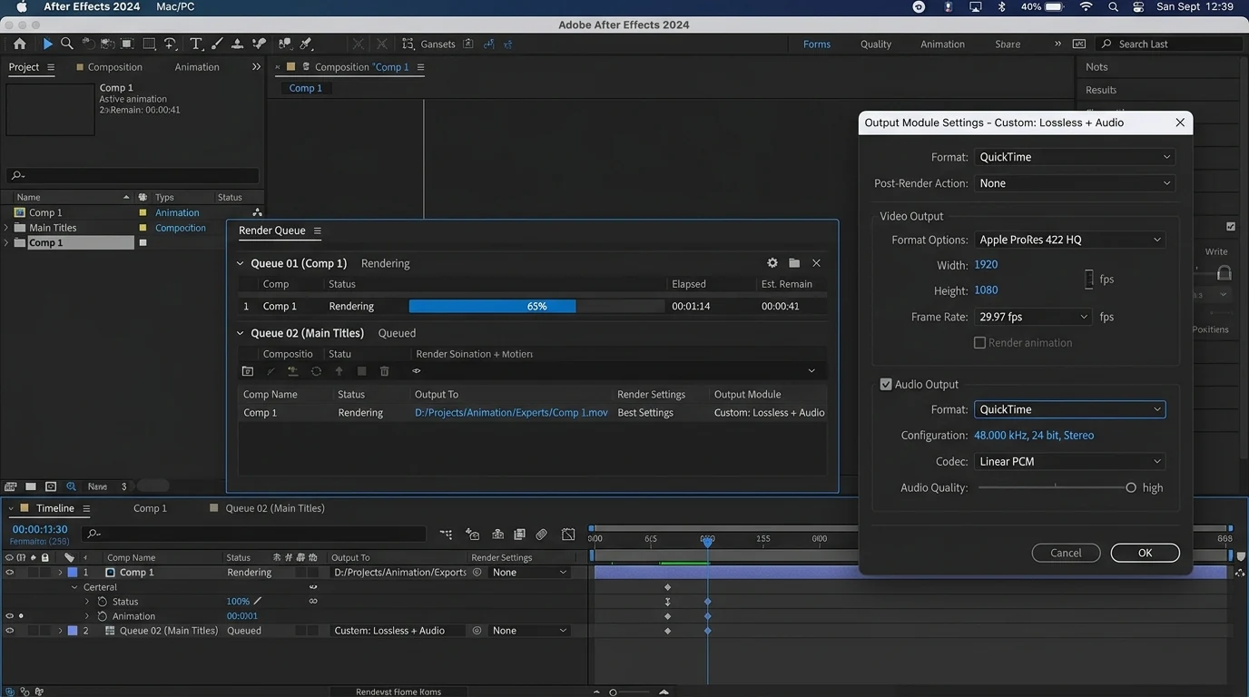The image size is (1249, 697).
Task: Click the Render Queue up arrow icon
Action: coord(339,371)
